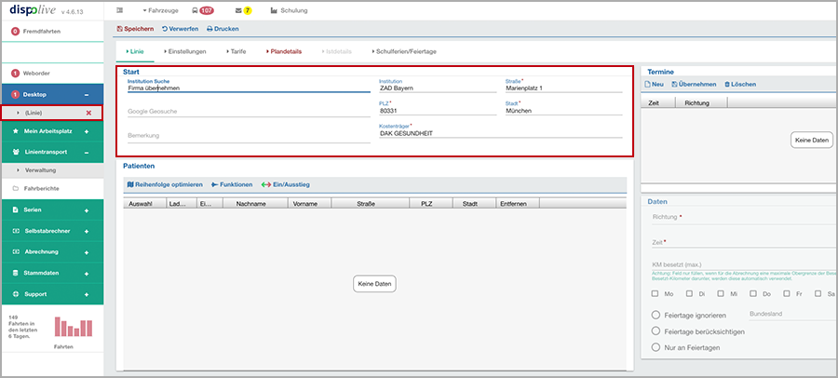Click the Vorname column header

309,204
